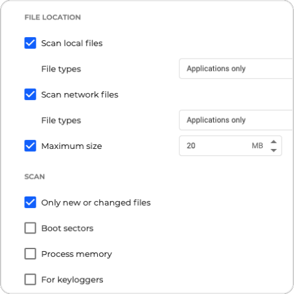Enable the Boot sectors checkbox
This screenshot has width=294, height=294.
point(30,228)
